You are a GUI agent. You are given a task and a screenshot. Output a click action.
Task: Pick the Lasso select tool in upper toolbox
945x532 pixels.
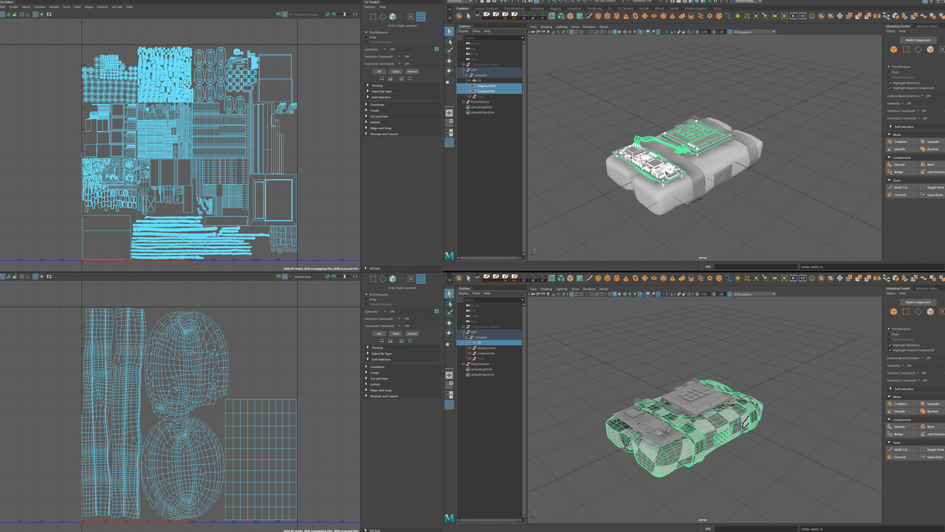click(x=450, y=41)
